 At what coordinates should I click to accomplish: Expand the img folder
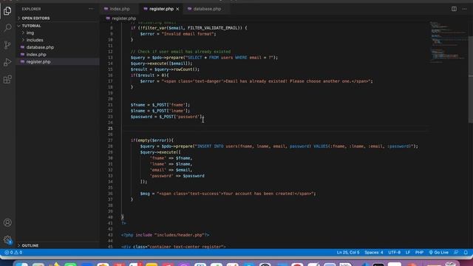(58, 33)
